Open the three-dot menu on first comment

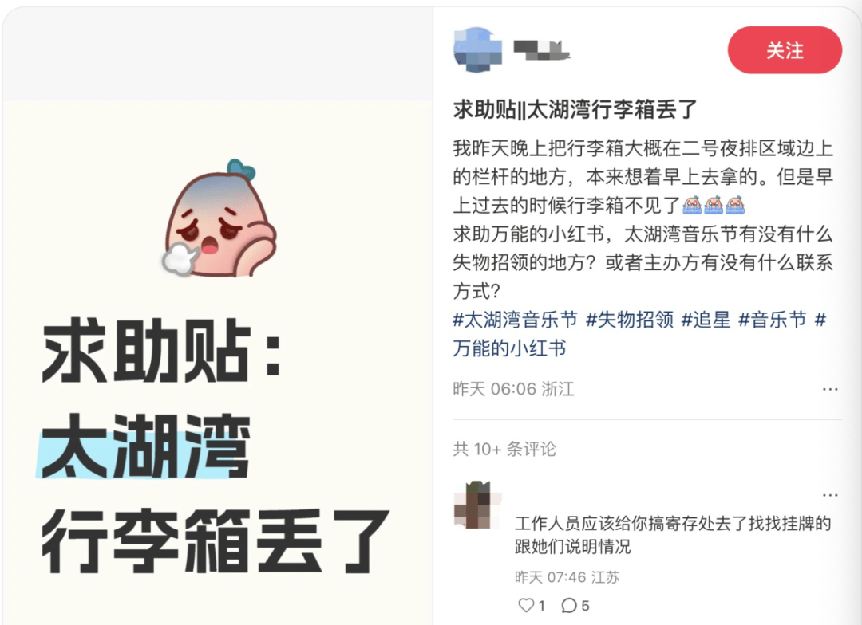pos(829,495)
